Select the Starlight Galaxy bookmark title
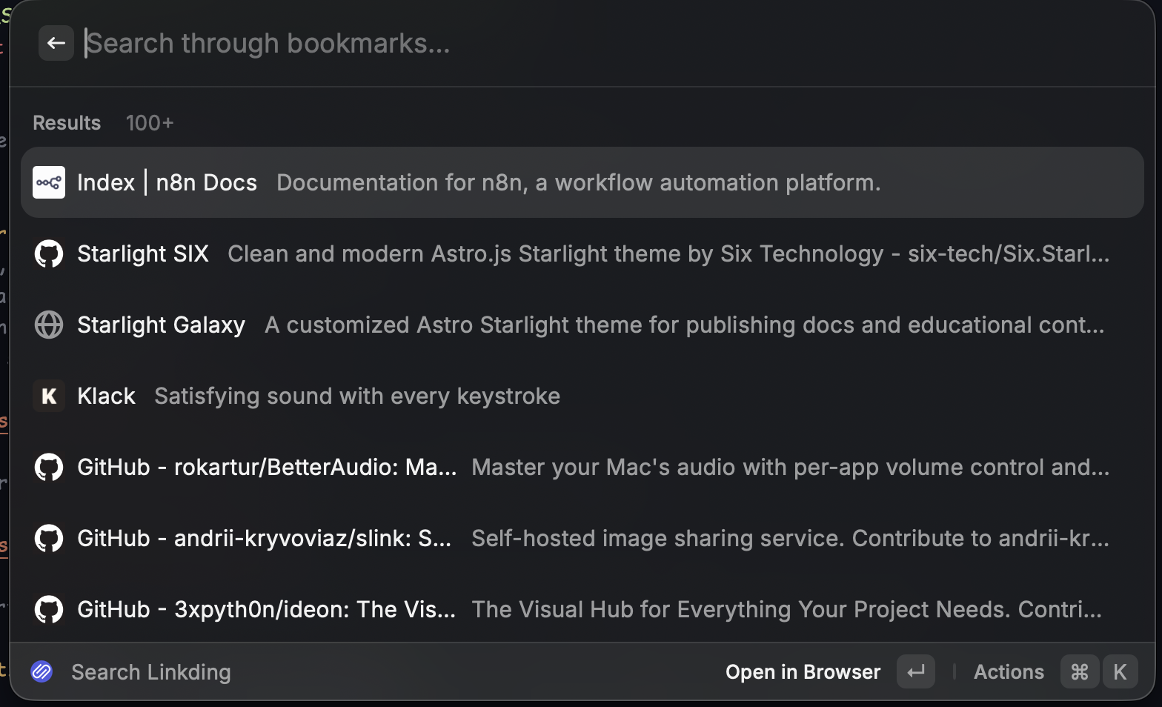This screenshot has height=707, width=1162. [161, 325]
